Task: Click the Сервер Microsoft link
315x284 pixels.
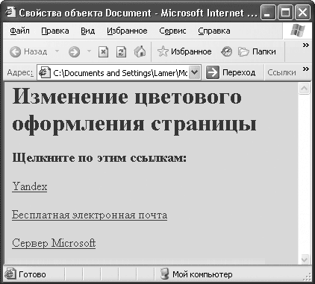Action: tap(54, 243)
